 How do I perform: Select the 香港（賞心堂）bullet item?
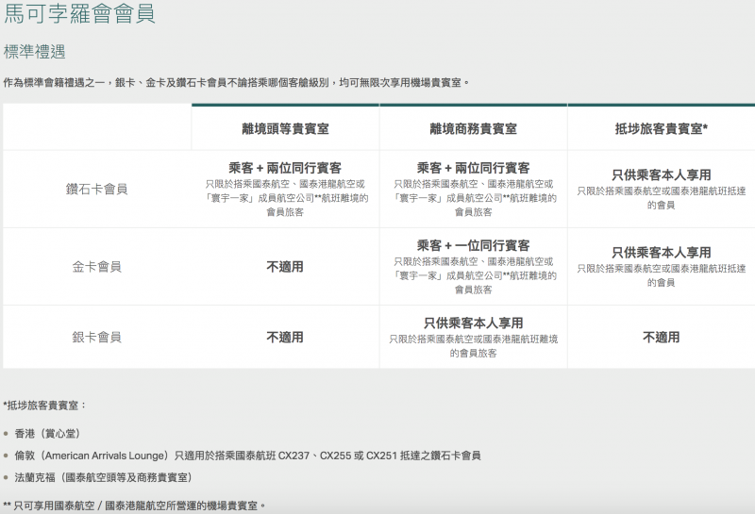(47, 434)
